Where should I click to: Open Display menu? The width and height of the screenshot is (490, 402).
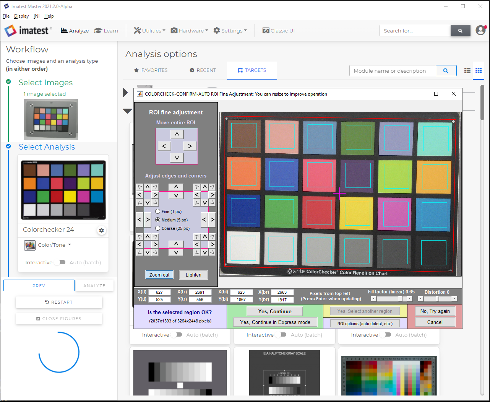click(21, 16)
